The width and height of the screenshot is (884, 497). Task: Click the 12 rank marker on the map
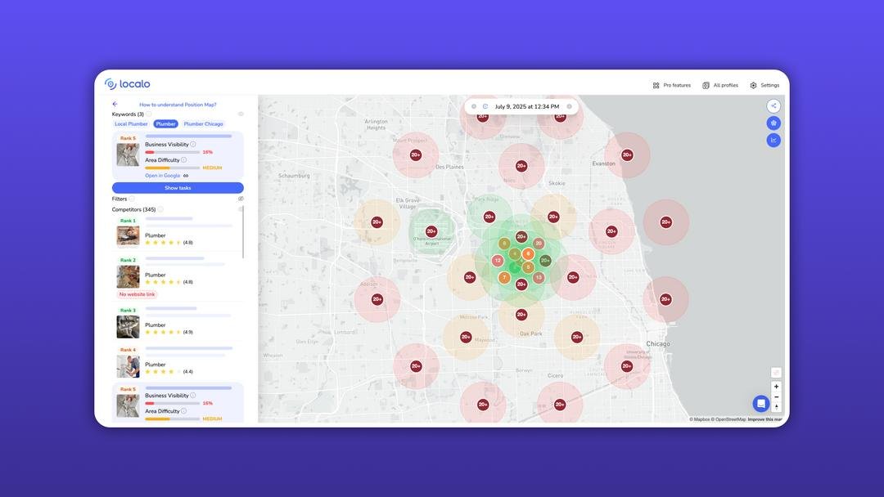(x=498, y=261)
